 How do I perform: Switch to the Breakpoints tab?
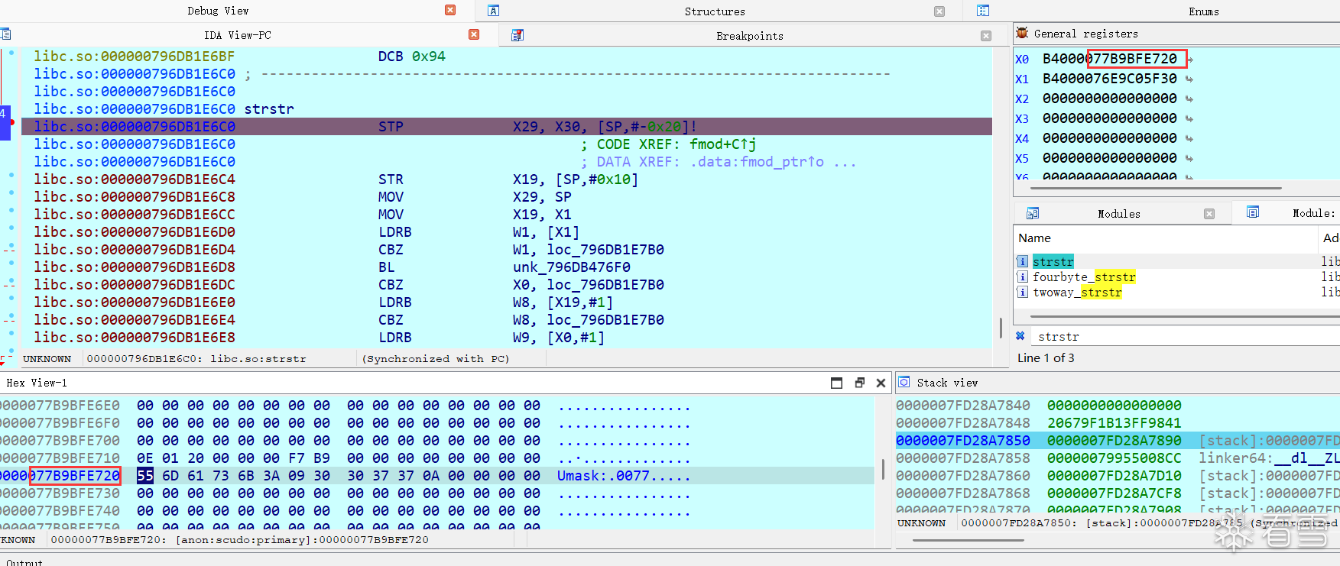750,36
